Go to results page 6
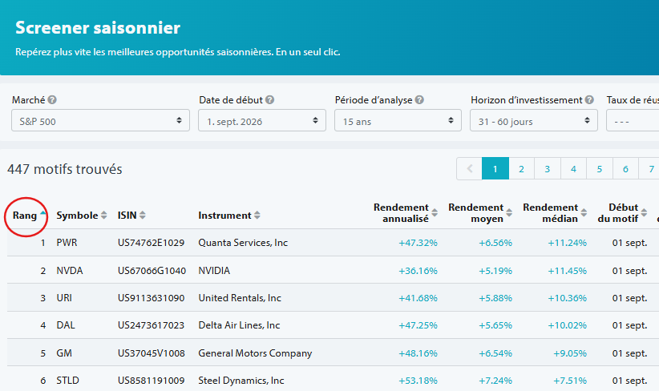This screenshot has height=391, width=659. (625, 169)
